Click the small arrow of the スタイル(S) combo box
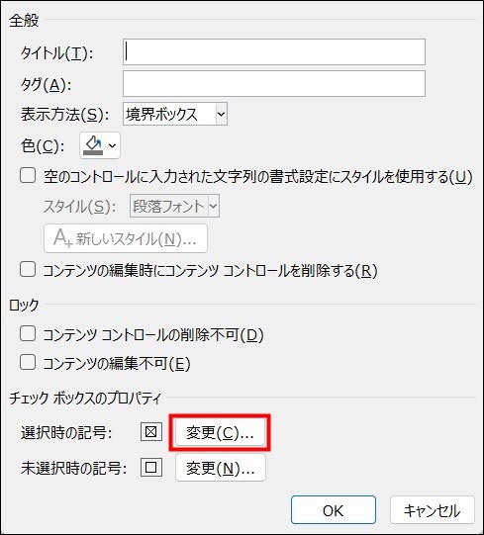 point(213,206)
